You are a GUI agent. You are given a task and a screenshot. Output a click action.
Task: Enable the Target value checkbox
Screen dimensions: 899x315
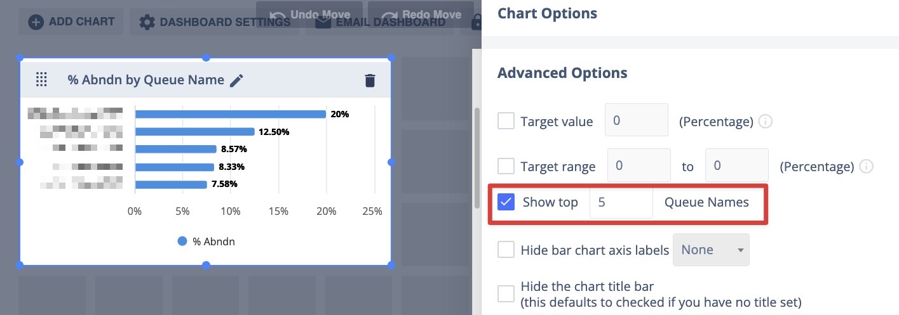(506, 120)
